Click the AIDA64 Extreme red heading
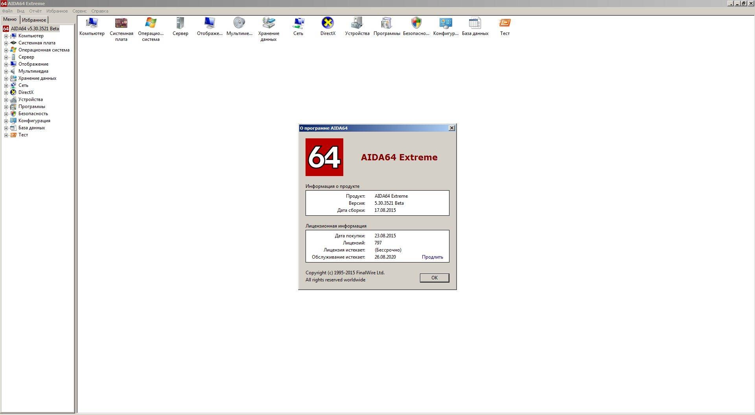Viewport: 755px width, 415px height. click(x=399, y=157)
